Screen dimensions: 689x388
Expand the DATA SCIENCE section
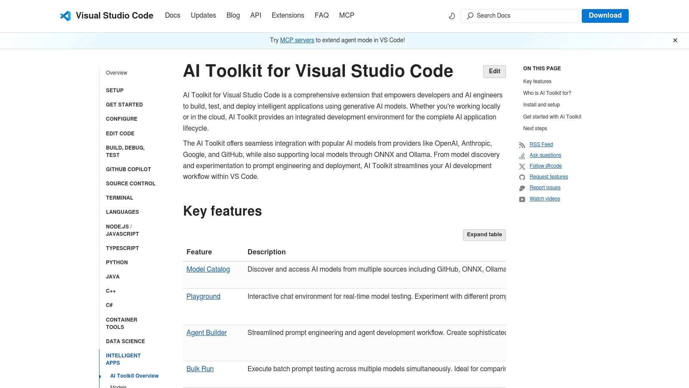(125, 341)
